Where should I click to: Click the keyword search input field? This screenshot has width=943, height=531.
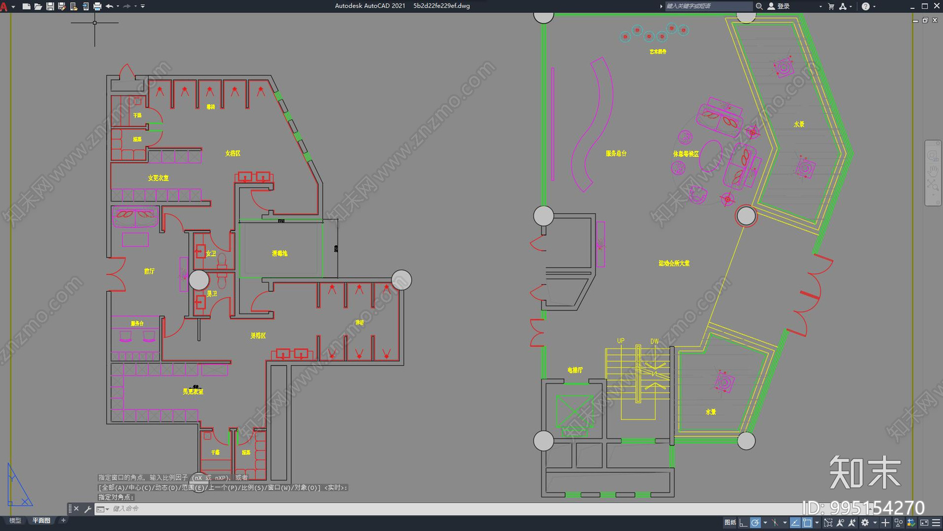click(x=709, y=6)
